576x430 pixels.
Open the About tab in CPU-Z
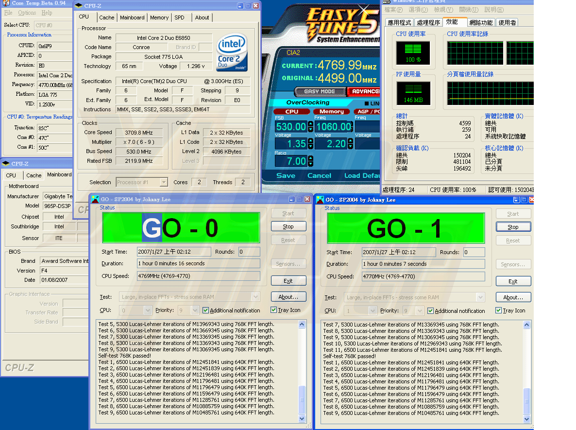coord(202,17)
